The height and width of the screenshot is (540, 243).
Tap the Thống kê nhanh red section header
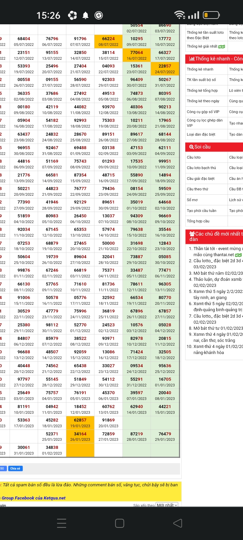pos(214,59)
